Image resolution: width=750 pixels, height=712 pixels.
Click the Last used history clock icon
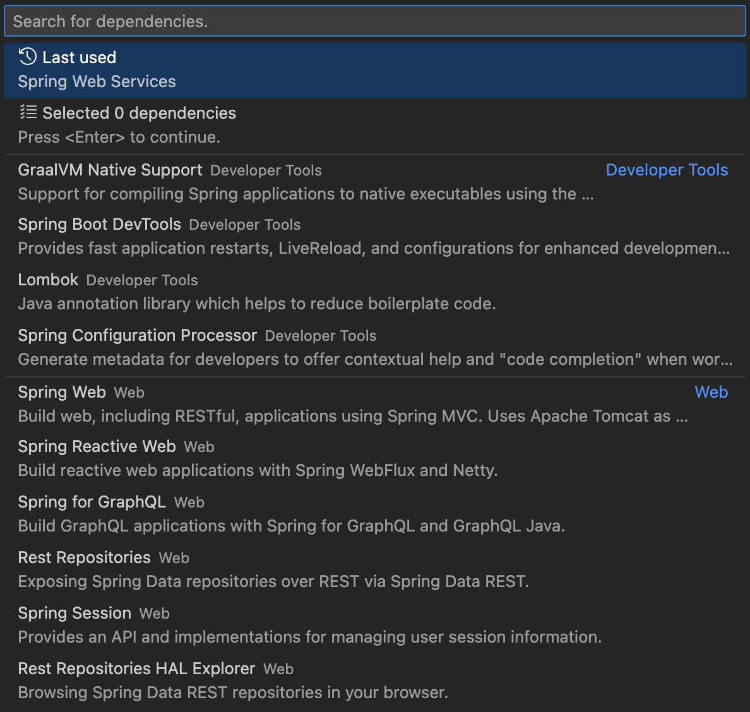tap(27, 56)
